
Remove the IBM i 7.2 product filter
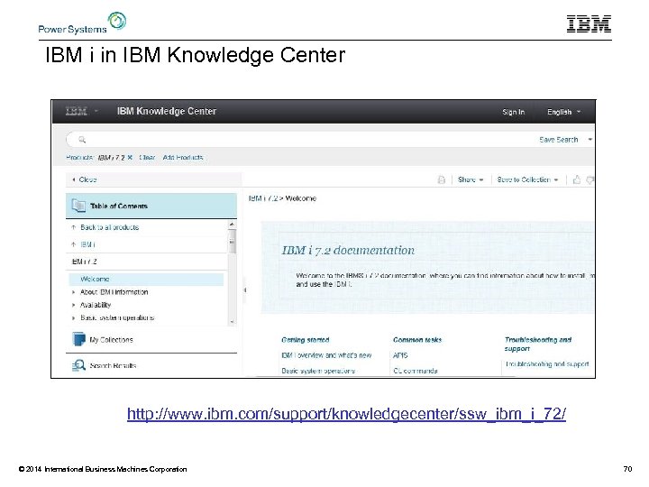pos(130,157)
